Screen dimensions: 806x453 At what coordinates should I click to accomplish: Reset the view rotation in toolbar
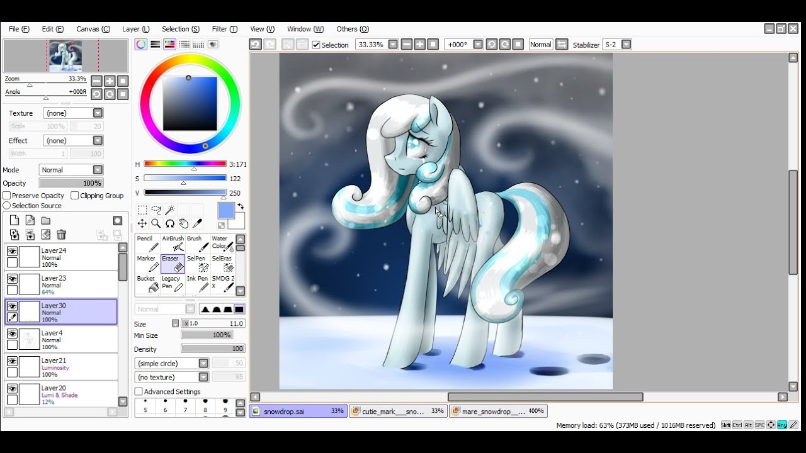pos(518,44)
